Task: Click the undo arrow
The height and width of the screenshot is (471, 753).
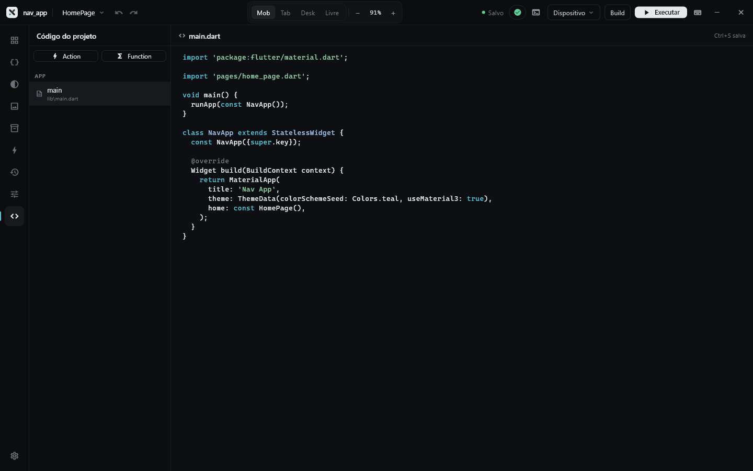Action: pos(119,13)
